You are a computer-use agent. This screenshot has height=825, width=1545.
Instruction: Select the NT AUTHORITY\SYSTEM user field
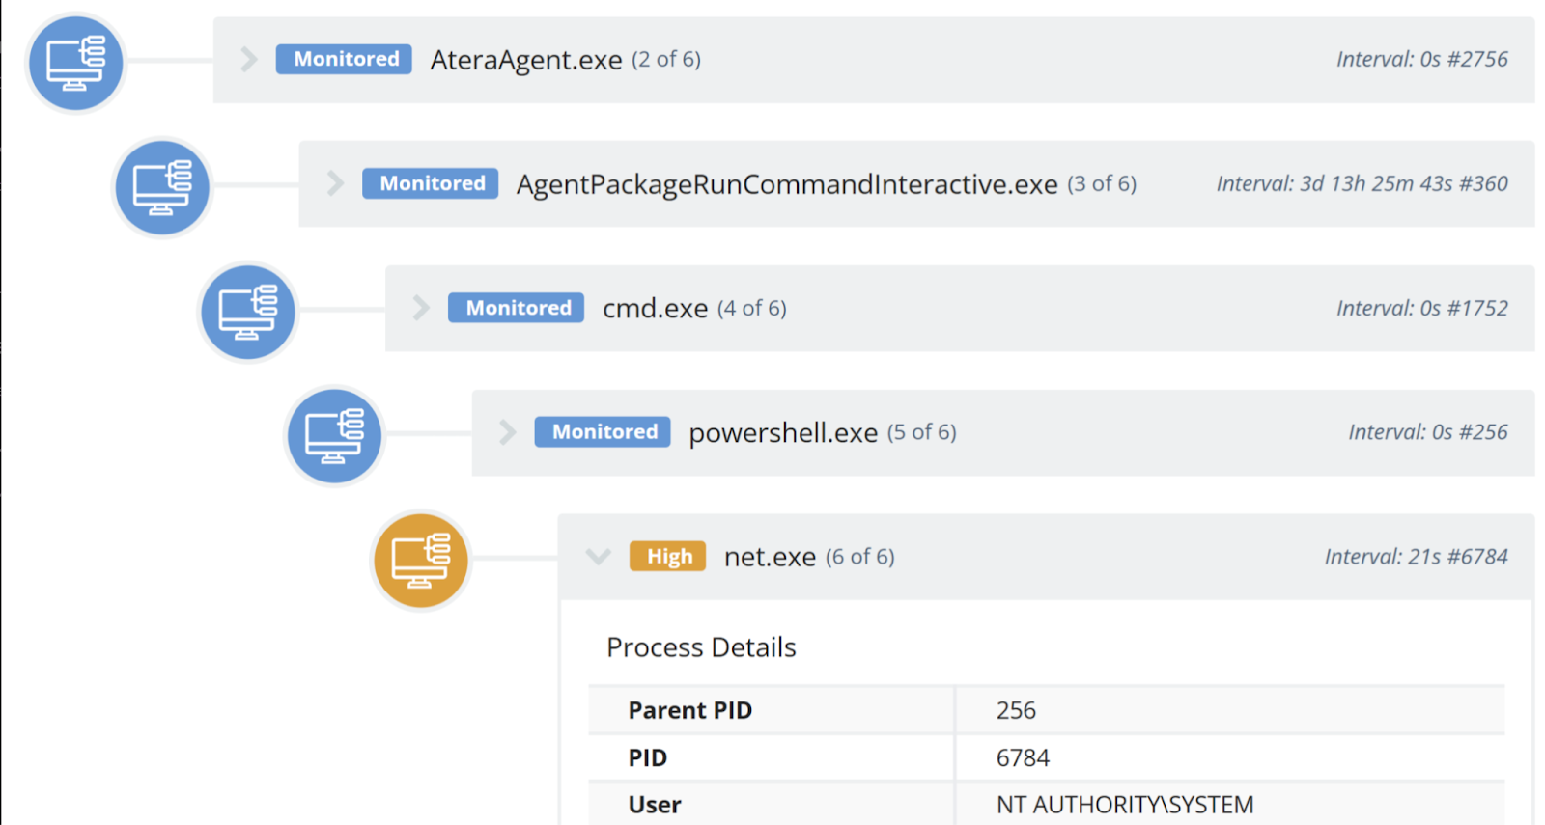1123,804
